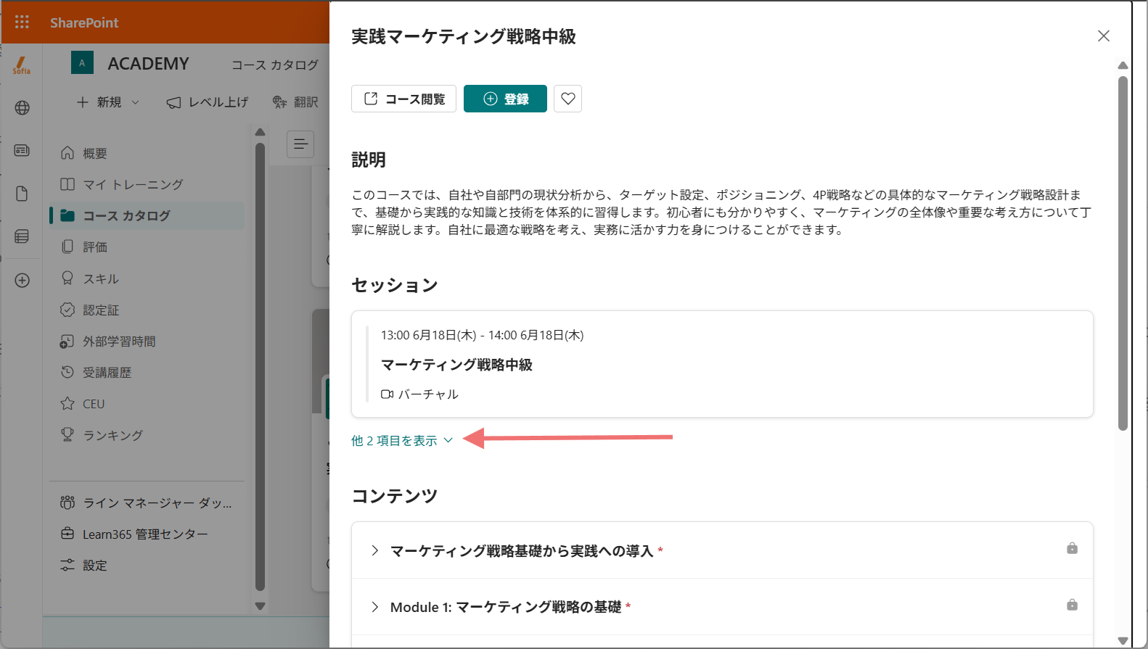Open 評価 in the navigation

coord(147,247)
